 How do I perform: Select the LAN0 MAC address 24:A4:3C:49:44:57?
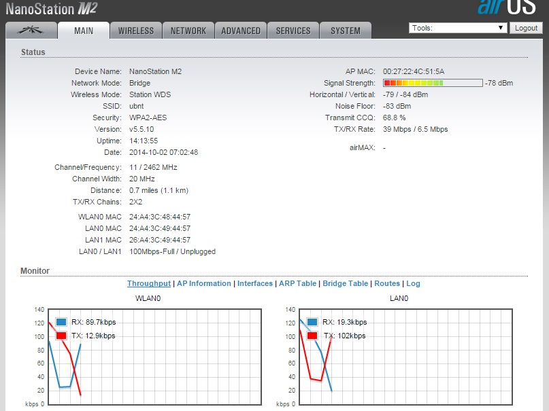160,228
